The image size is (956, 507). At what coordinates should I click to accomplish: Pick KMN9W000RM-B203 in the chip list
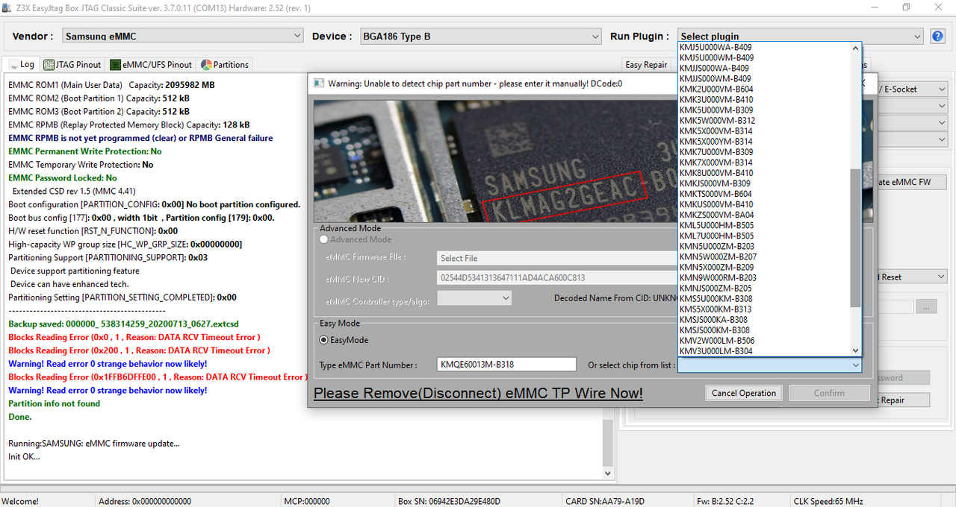click(718, 277)
